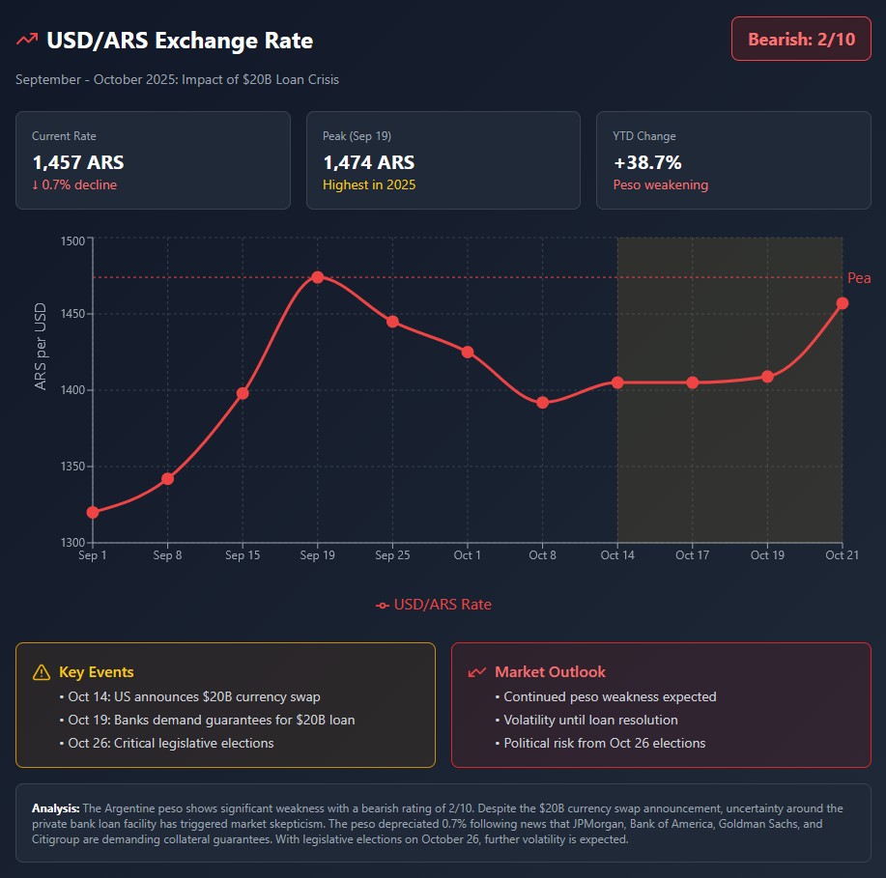886x878 pixels.
Task: Click the Oct 21 data point on the chart
Action: 842,302
